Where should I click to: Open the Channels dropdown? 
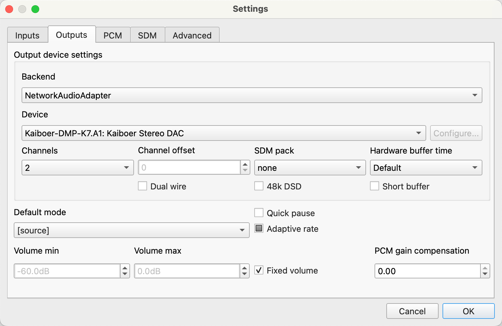tap(78, 168)
